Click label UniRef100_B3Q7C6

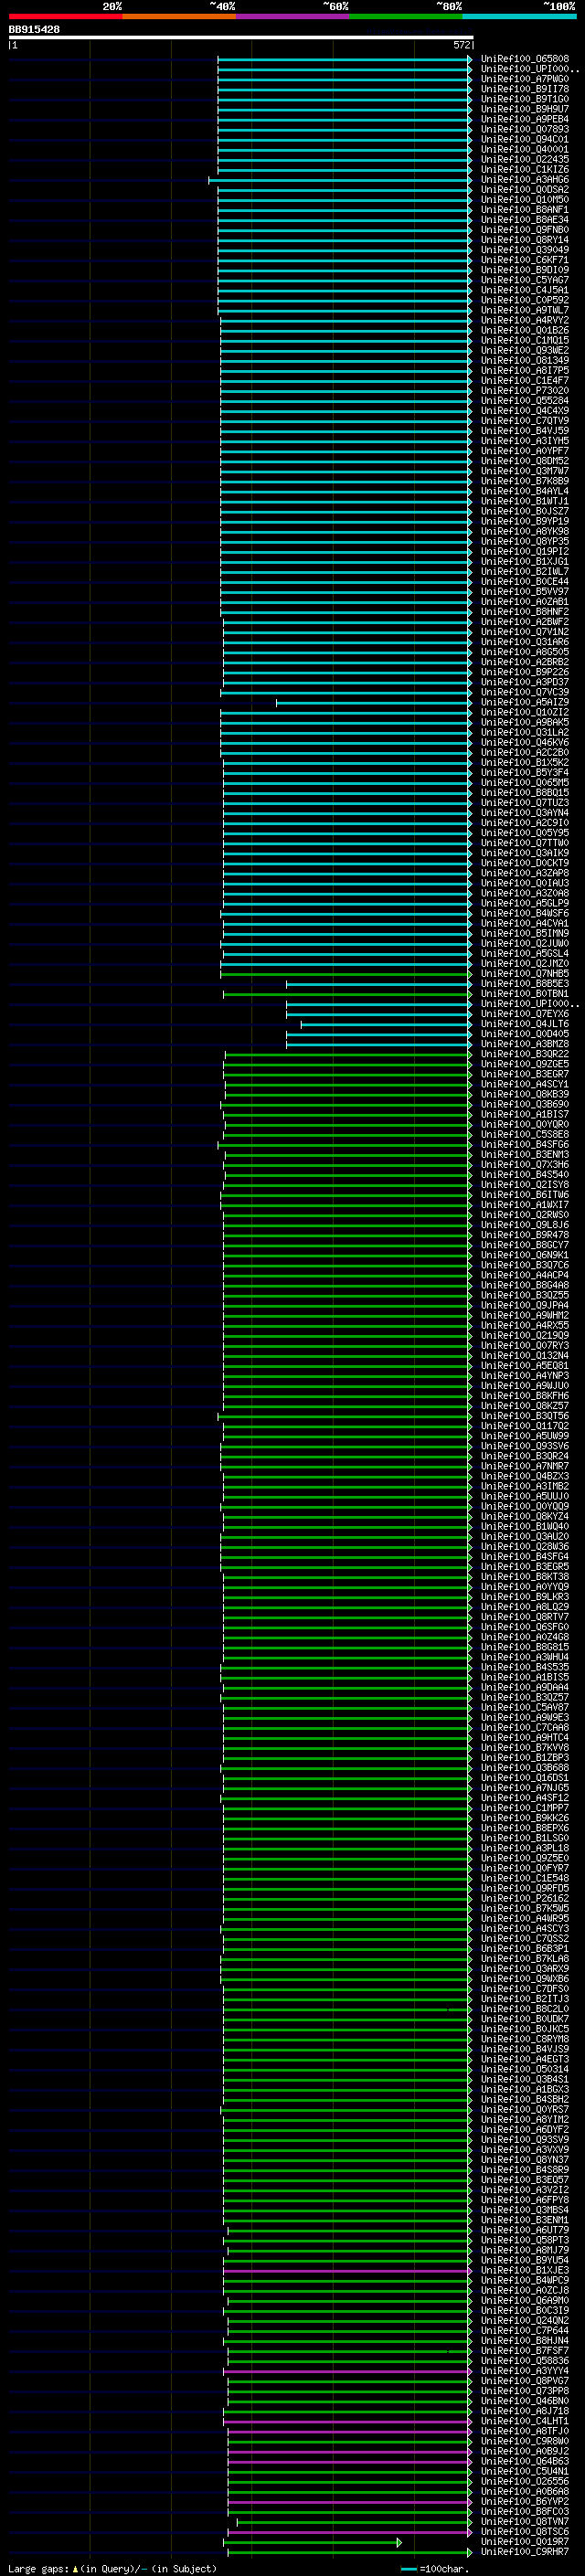coord(524,1265)
